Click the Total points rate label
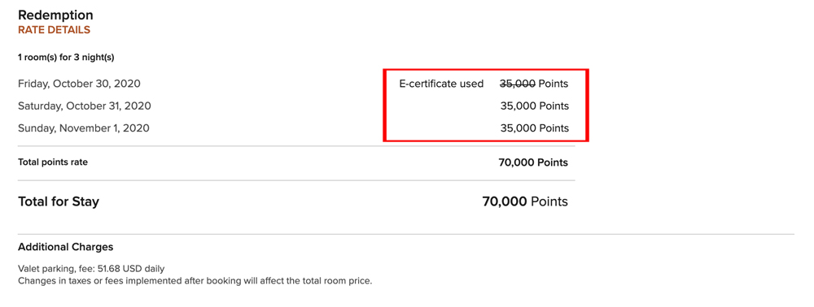The width and height of the screenshot is (814, 307). pyautogui.click(x=53, y=162)
